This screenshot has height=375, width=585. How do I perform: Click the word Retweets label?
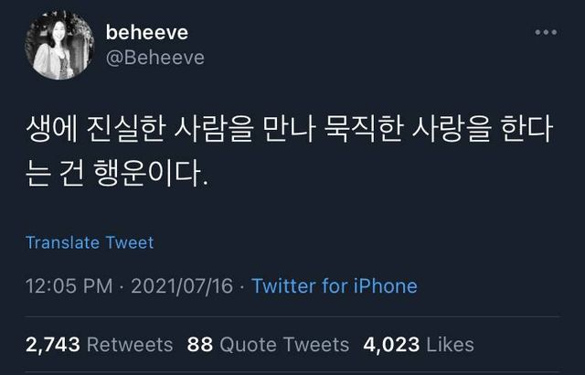(130, 344)
